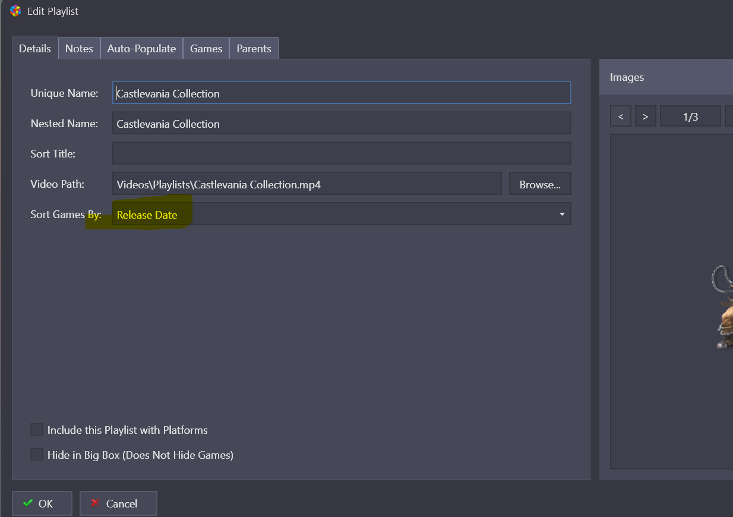Open the Notes tab
The height and width of the screenshot is (517, 733).
coord(79,49)
